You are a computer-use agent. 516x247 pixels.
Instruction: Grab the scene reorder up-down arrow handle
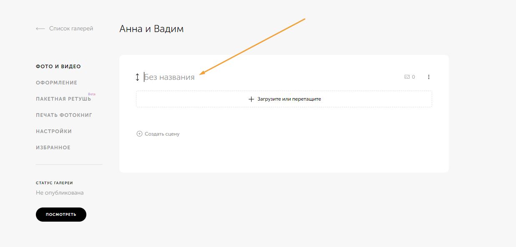tap(138, 77)
